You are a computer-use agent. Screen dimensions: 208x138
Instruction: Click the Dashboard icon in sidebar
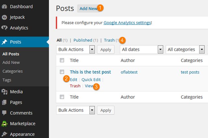[x=5, y=6]
